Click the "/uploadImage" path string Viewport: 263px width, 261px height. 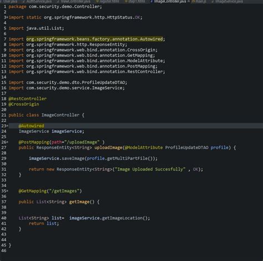pyautogui.click(x=82, y=142)
